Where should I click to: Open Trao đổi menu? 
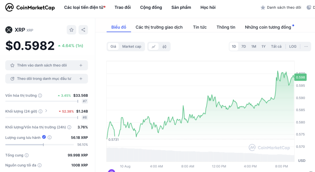122,7
